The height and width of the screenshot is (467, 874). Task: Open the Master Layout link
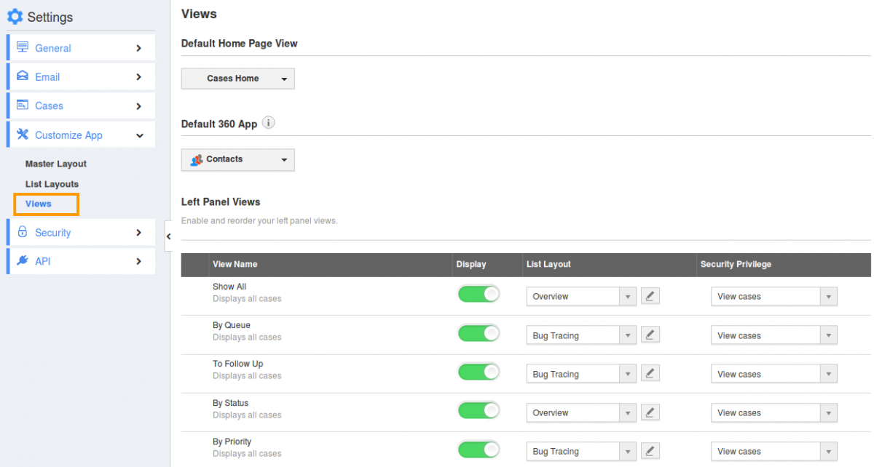coord(56,164)
